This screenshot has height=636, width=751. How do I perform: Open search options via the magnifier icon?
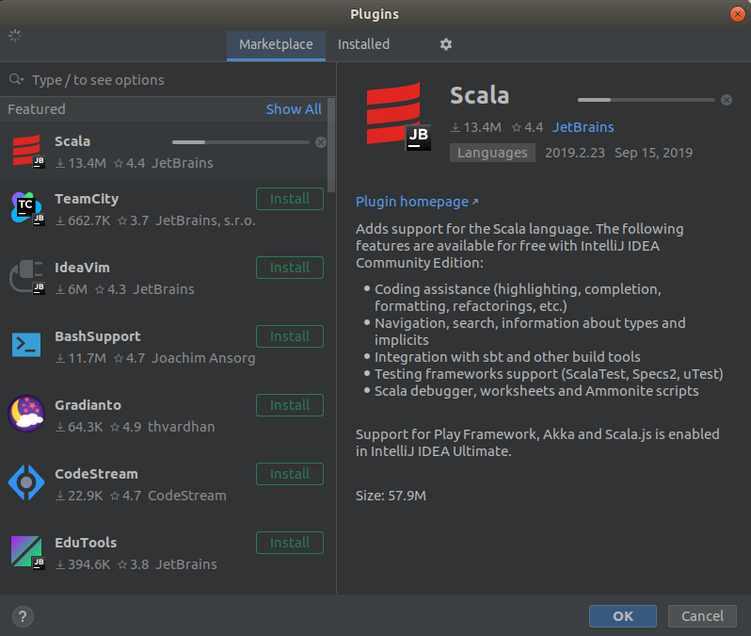(x=16, y=80)
